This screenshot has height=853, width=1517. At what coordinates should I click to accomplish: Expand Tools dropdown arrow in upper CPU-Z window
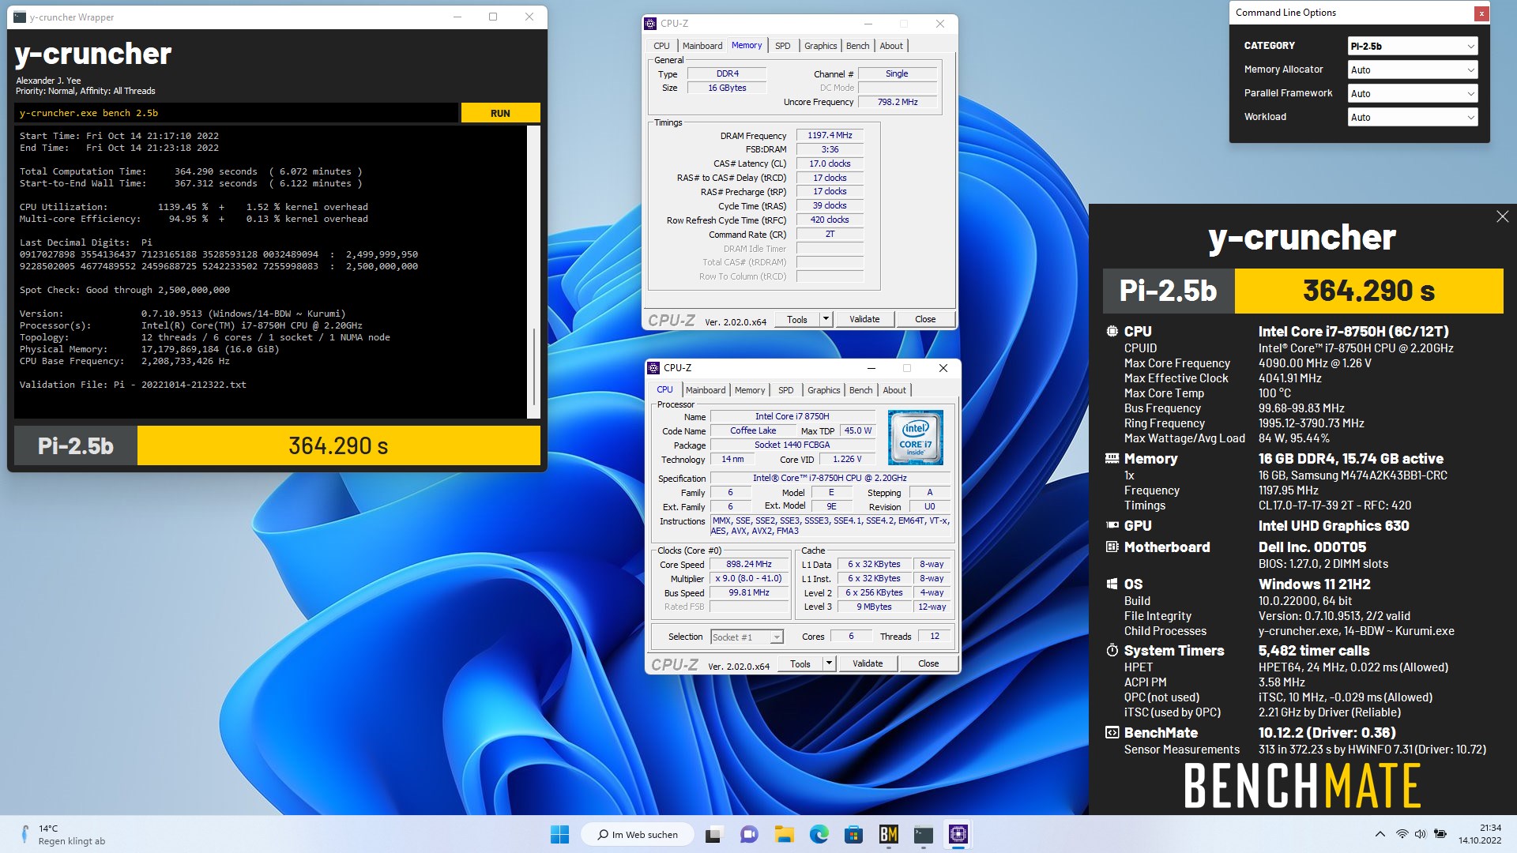coord(826,319)
